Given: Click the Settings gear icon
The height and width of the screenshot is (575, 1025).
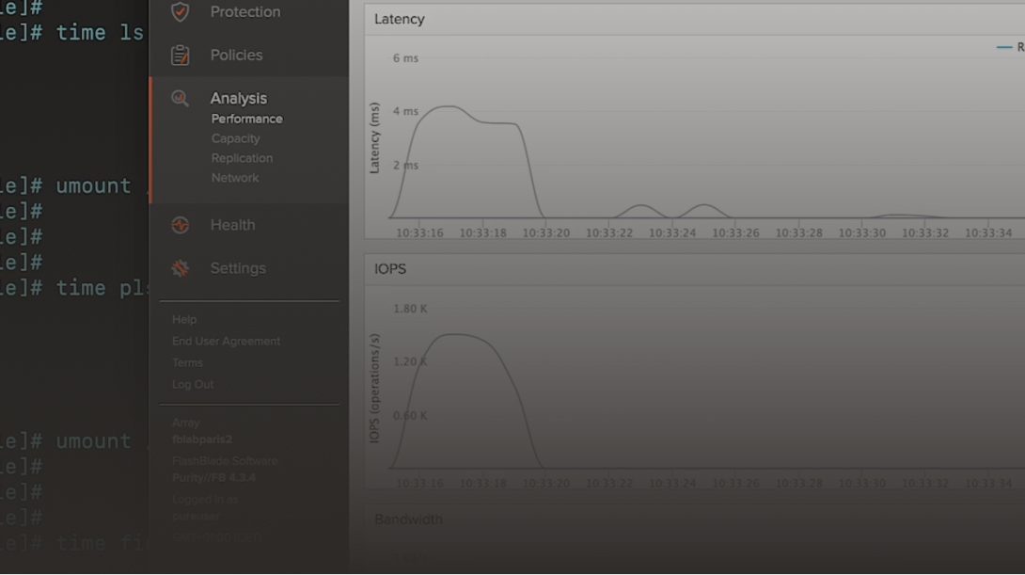Looking at the screenshot, I should click(x=180, y=269).
